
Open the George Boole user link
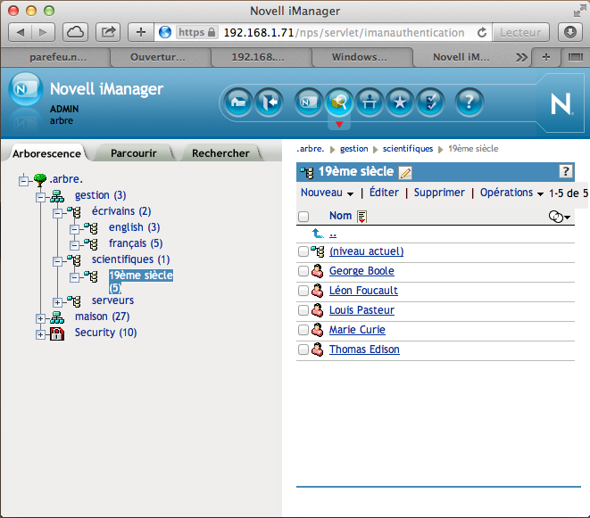click(361, 271)
